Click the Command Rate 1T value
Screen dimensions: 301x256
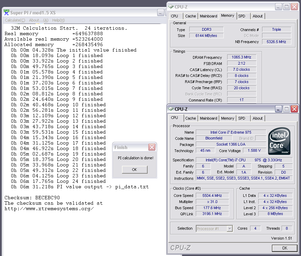pos(242,100)
